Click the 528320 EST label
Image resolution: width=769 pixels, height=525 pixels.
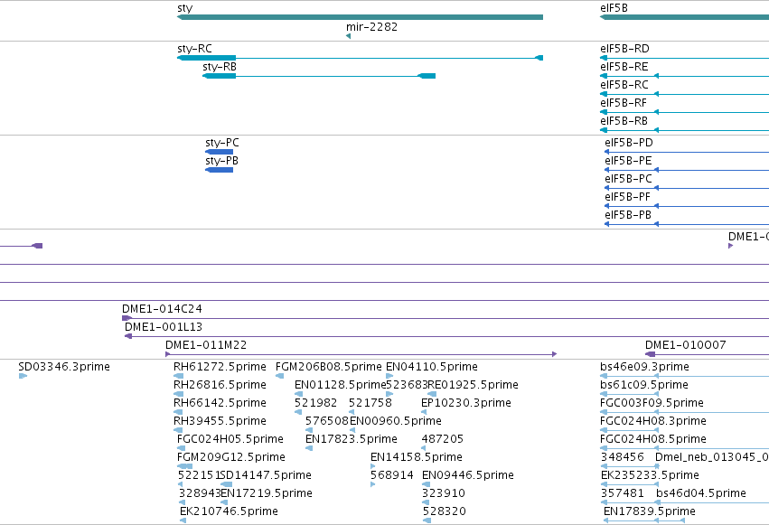[x=445, y=511]
